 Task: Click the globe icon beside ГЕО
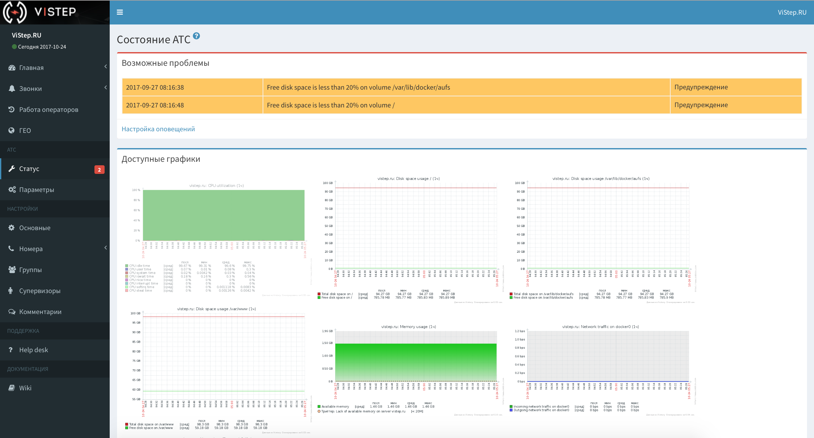(x=11, y=130)
